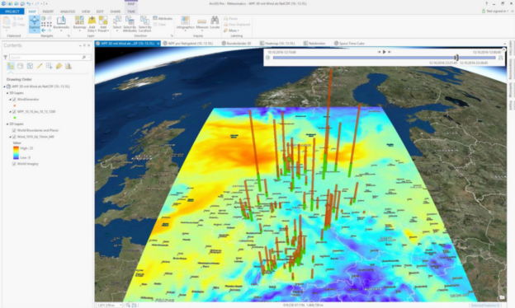Choose the Select tool in ribbon
The image size is (515, 308).
[117, 23]
